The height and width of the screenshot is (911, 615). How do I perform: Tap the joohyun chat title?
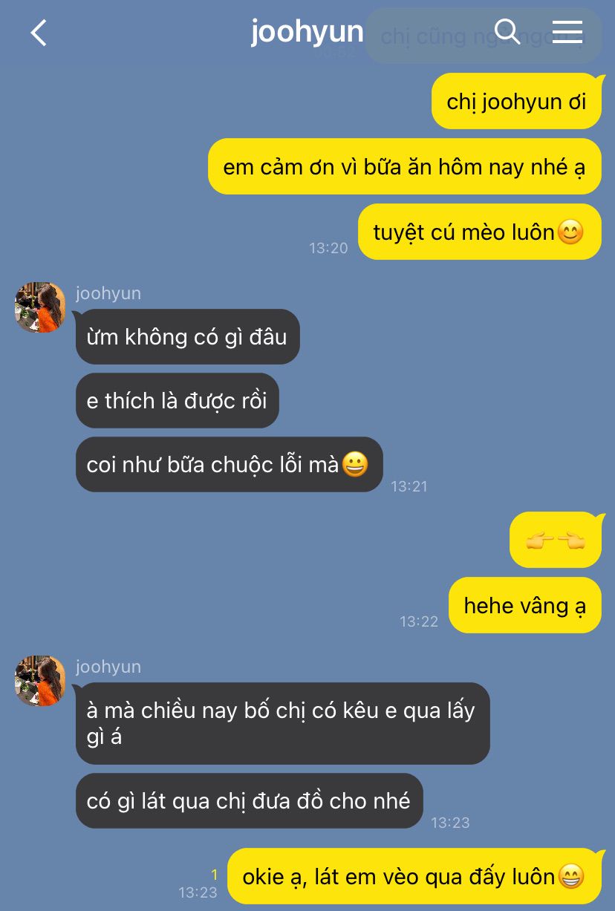[x=307, y=32]
